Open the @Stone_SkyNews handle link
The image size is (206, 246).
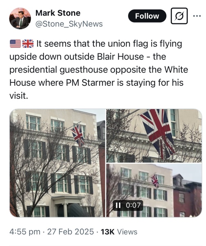69,24
